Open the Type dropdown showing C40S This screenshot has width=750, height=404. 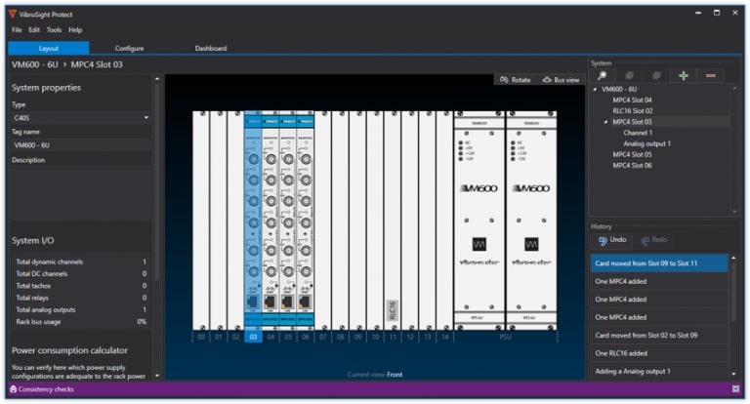pyautogui.click(x=80, y=118)
